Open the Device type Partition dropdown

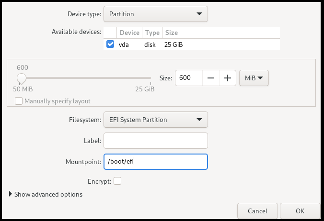point(155,14)
